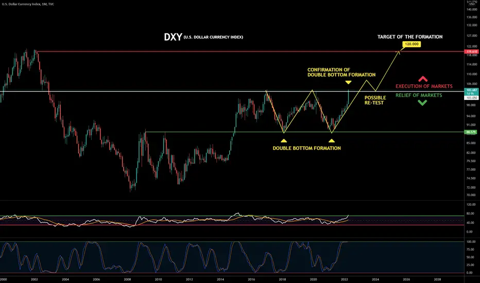Viewport: 480px width, 283px height.
Task: Click the 2022 label on the time axis
Action: pyautogui.click(x=345, y=279)
